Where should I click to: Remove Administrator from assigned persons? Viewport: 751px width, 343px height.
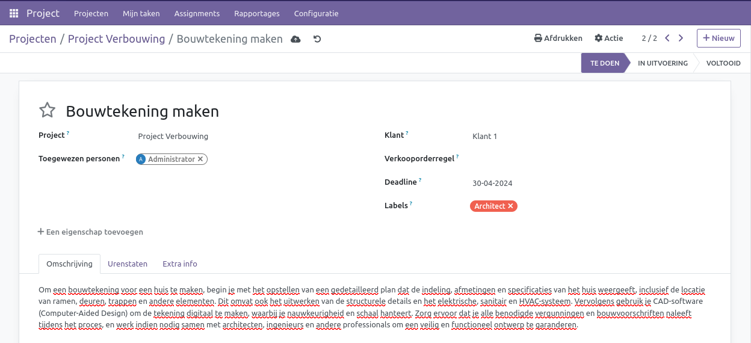(200, 159)
